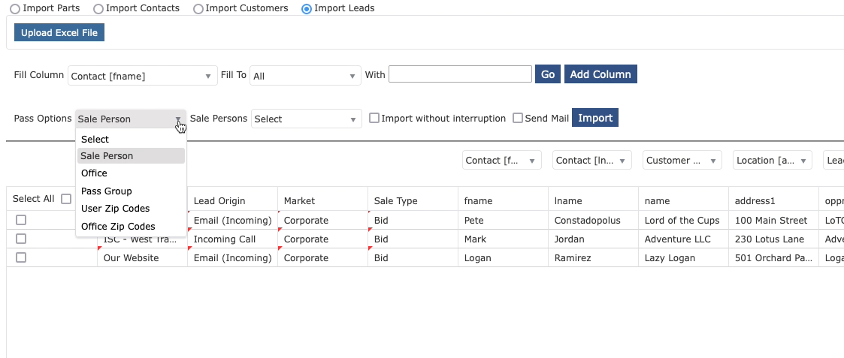This screenshot has width=844, height=358.
Task: Toggle the Send Mail checkbox
Action: pos(518,118)
